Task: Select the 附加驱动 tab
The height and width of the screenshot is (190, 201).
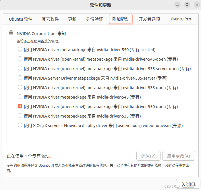Action: [121, 19]
